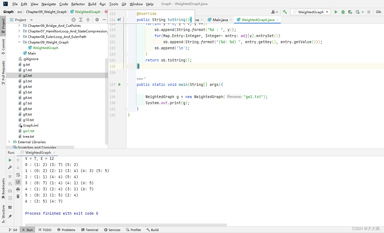Open the user account icon in toolbar
The width and height of the screenshot is (384, 233).
(x=274, y=12)
